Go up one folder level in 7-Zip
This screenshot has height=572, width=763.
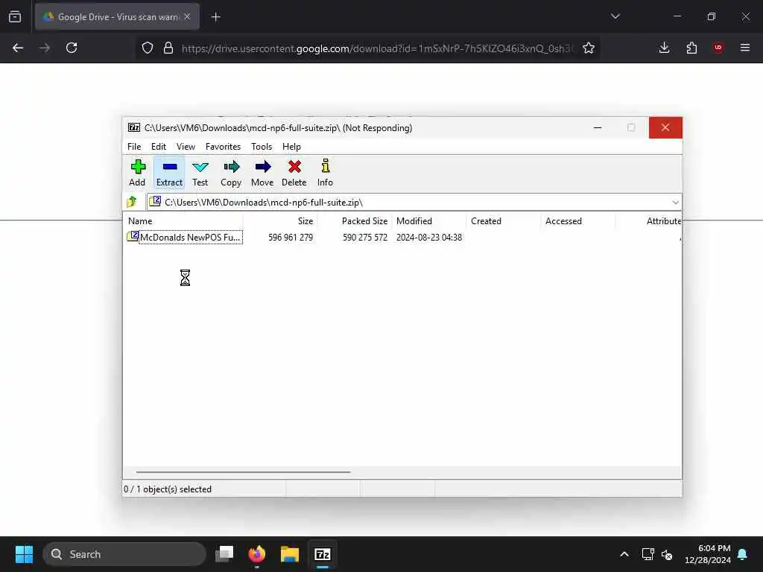(x=132, y=202)
